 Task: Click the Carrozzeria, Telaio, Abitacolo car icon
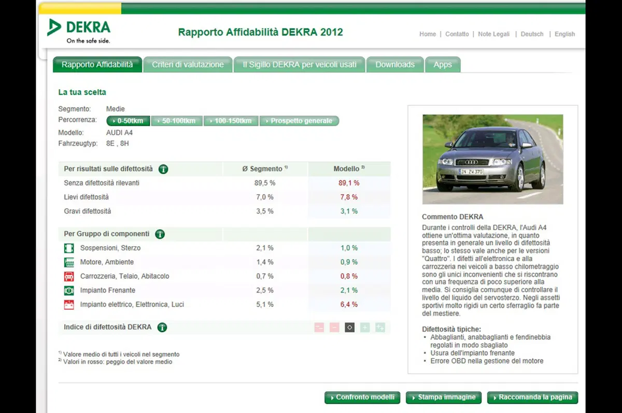69,276
